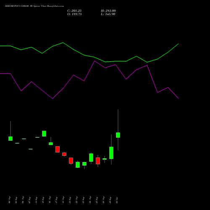Select the 04 Sep date axis label
210x210 pixels.
[x=23, y=200]
